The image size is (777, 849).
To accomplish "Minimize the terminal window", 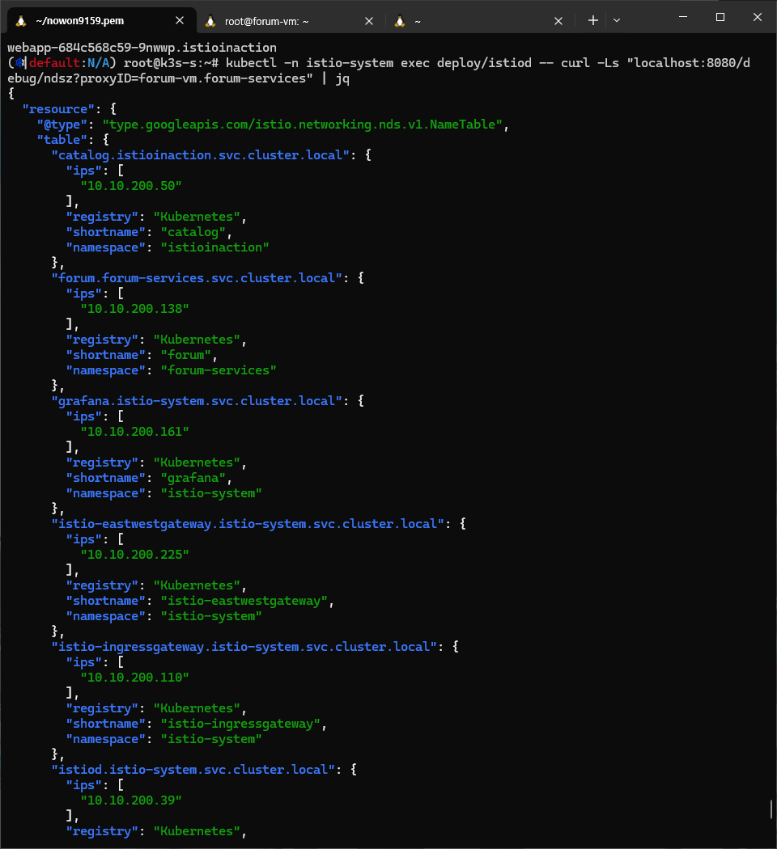I will (x=683, y=17).
